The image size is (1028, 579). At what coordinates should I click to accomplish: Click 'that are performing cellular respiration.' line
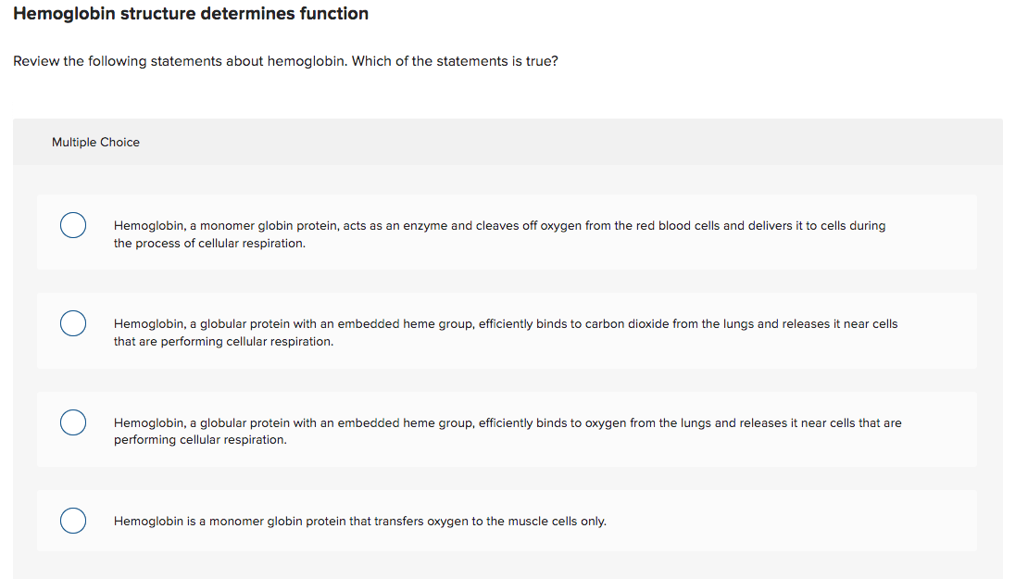pyautogui.click(x=223, y=342)
